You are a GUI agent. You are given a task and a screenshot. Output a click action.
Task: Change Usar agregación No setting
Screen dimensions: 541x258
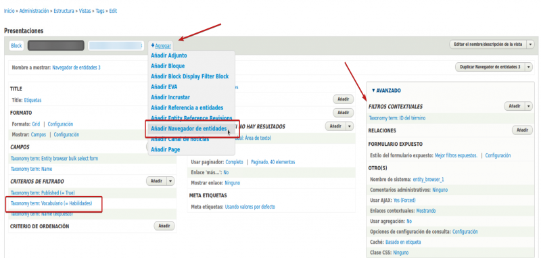tap(409, 221)
